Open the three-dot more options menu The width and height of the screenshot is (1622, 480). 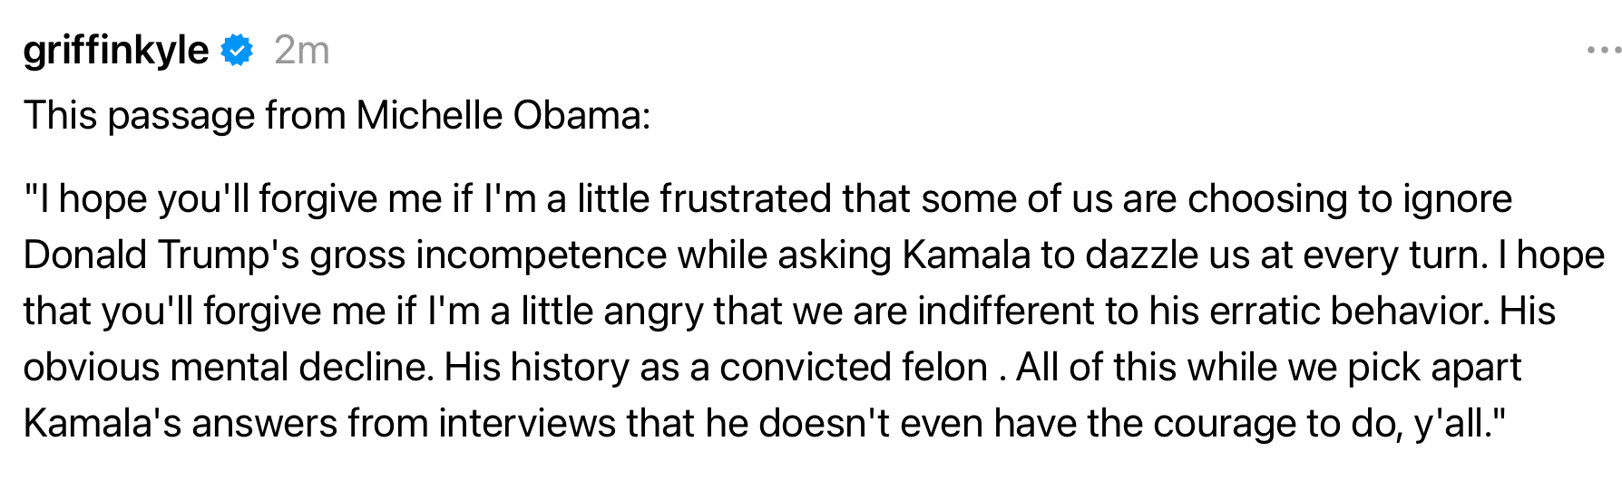click(1604, 51)
